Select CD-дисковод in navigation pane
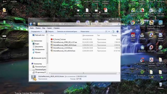167x94 pixels. (39, 72)
